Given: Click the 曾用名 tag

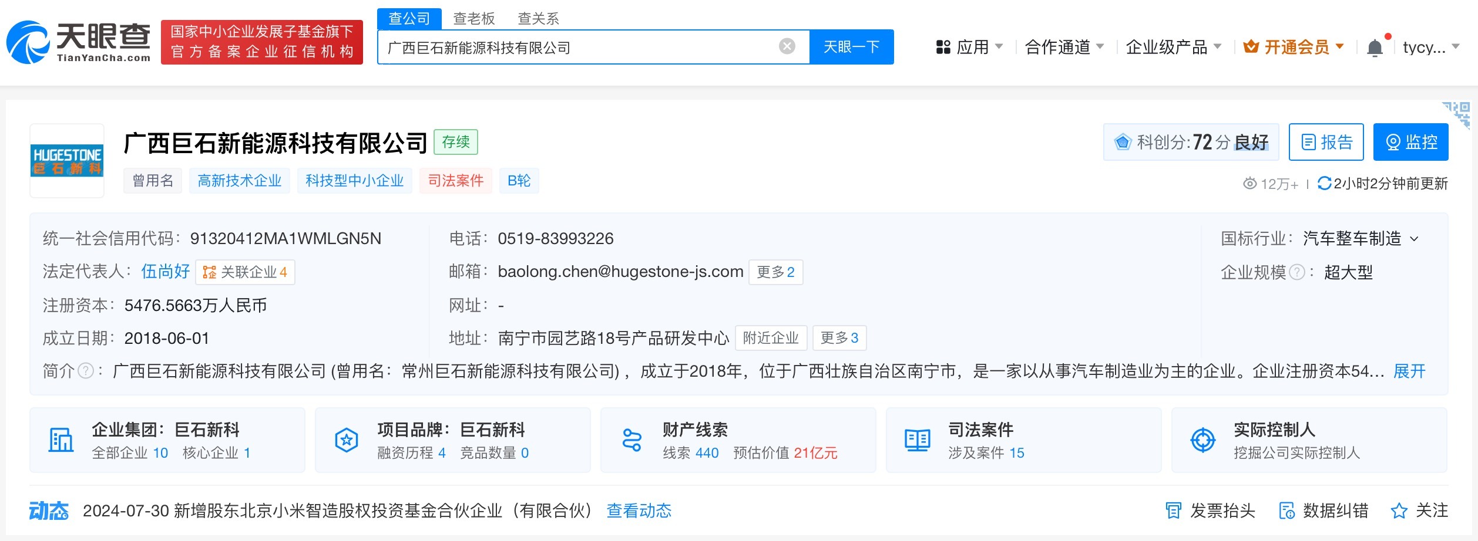Looking at the screenshot, I should pyautogui.click(x=153, y=181).
